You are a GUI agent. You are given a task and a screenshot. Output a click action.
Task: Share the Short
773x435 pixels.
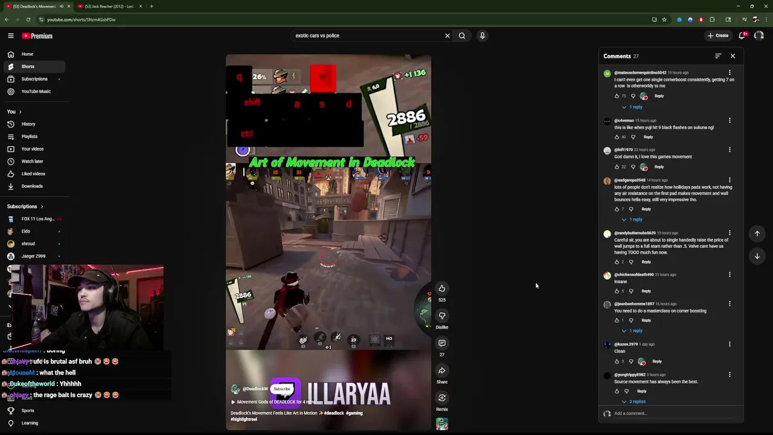[x=442, y=370]
